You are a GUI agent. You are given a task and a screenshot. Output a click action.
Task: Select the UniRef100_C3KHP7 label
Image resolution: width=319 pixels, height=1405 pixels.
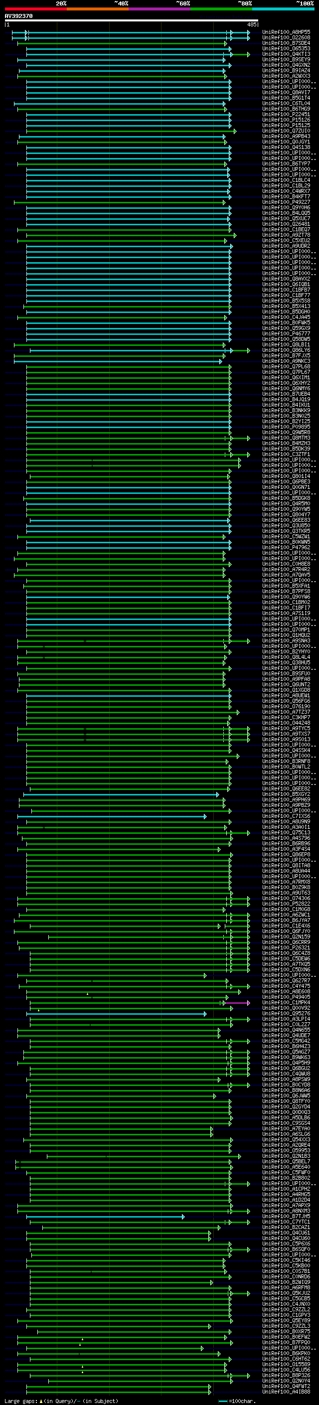pyautogui.click(x=286, y=717)
